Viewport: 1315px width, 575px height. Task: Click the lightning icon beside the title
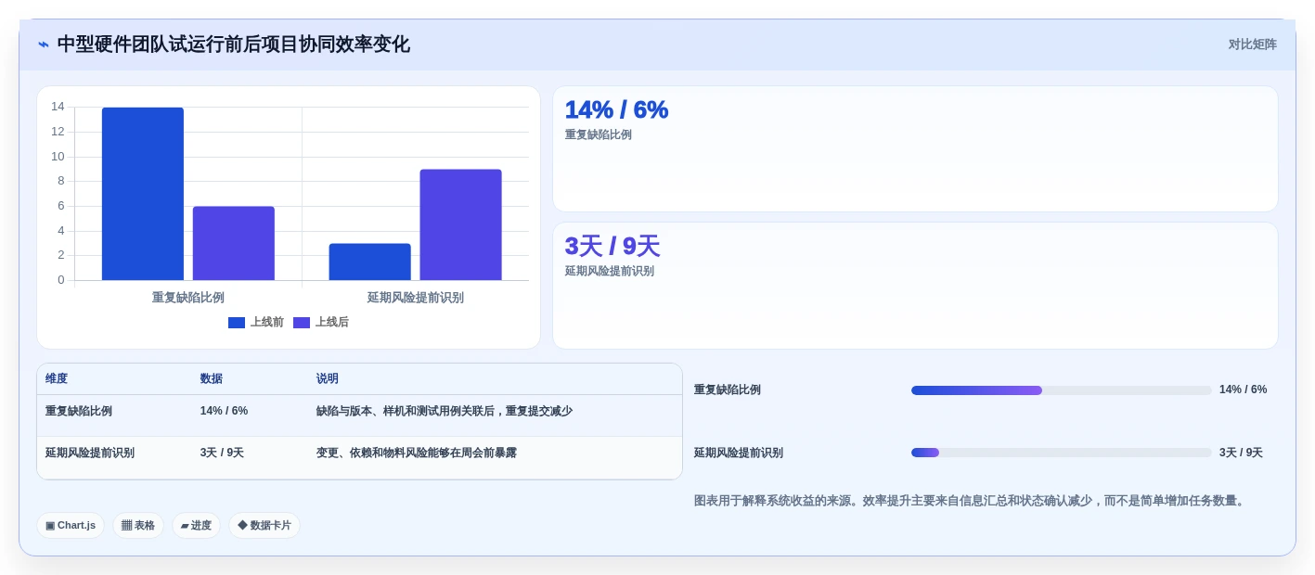tap(44, 45)
